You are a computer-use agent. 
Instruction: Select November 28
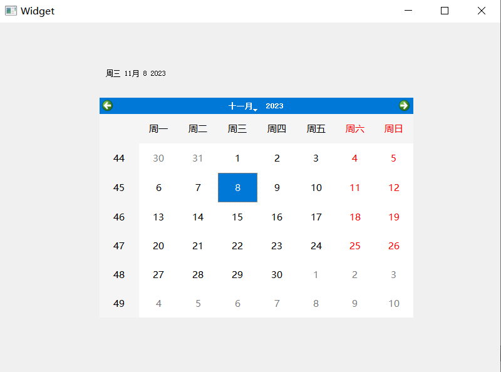[x=198, y=274]
